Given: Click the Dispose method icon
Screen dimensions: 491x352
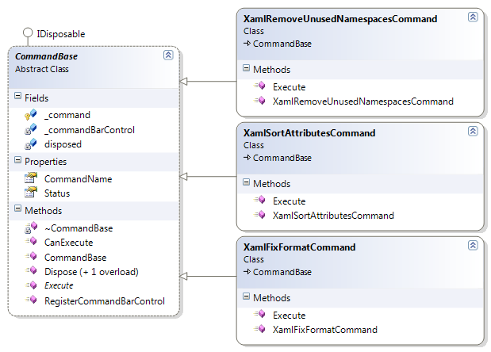Looking at the screenshot, I should tap(31, 270).
